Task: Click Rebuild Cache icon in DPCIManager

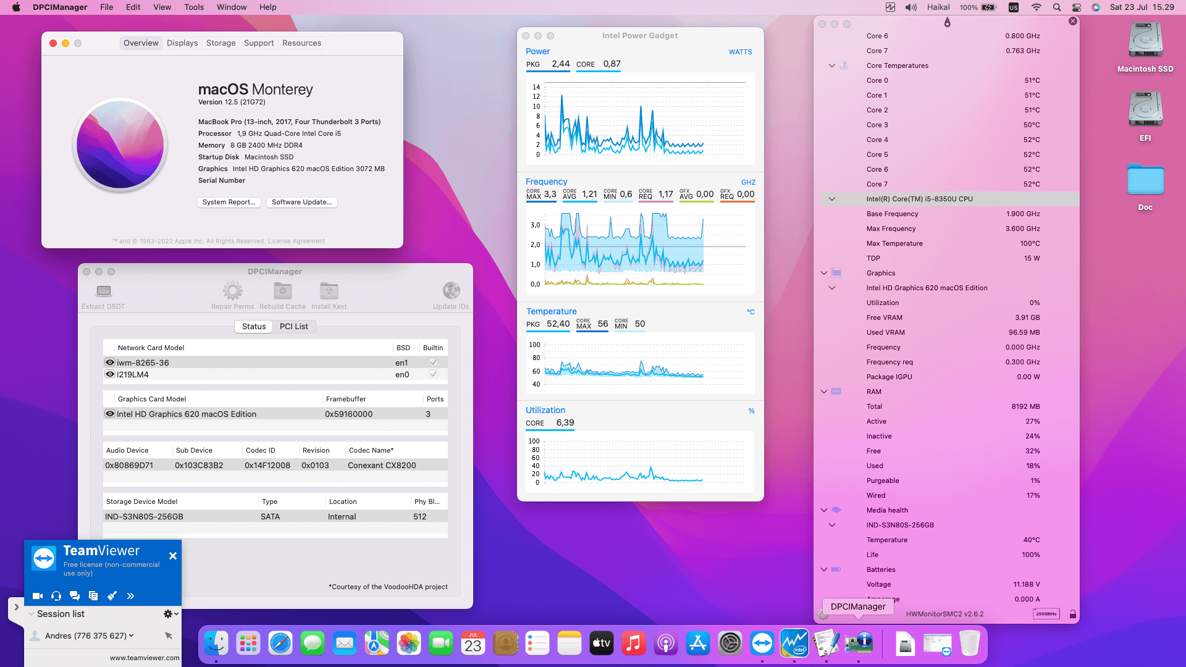Action: [283, 290]
